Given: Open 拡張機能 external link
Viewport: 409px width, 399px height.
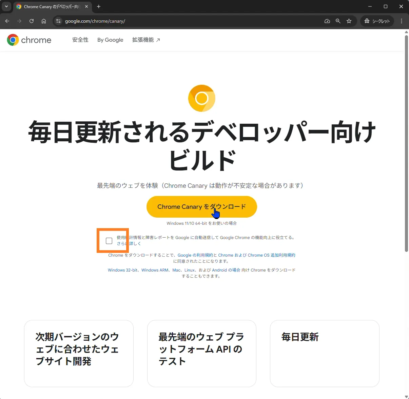Looking at the screenshot, I should (x=146, y=40).
